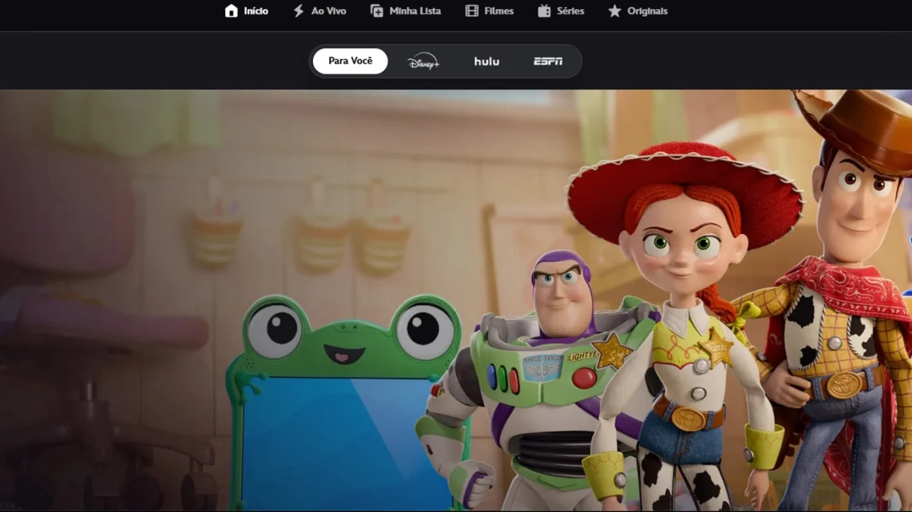Switch to the ESPN tab
This screenshot has width=912, height=512.
point(548,62)
